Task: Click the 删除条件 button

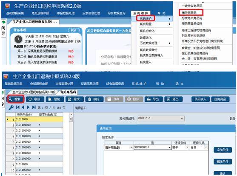Action: (223, 162)
